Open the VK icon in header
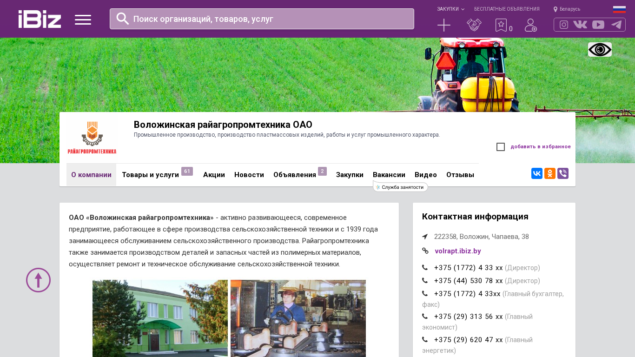The height and width of the screenshot is (357, 635). [x=580, y=25]
